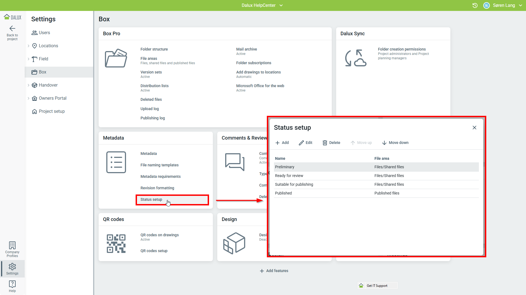The width and height of the screenshot is (526, 295).
Task: Open the history clock icon in the top bar
Action: 475,5
